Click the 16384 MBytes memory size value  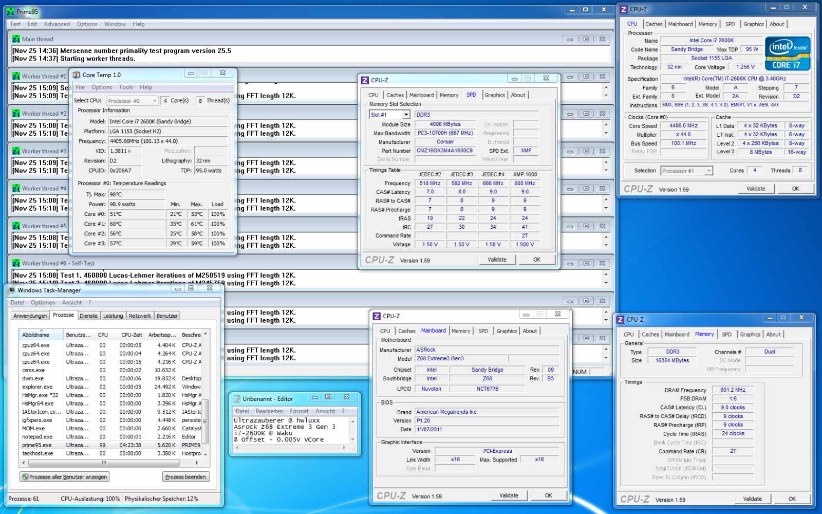pyautogui.click(x=672, y=361)
